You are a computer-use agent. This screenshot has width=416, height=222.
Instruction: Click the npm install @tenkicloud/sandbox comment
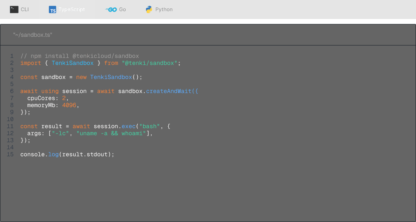[x=79, y=56]
